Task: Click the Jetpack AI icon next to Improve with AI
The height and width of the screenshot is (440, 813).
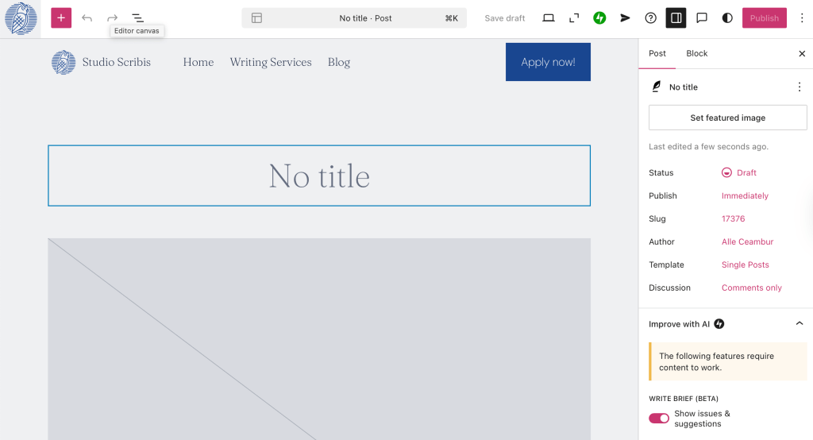Action: click(719, 324)
